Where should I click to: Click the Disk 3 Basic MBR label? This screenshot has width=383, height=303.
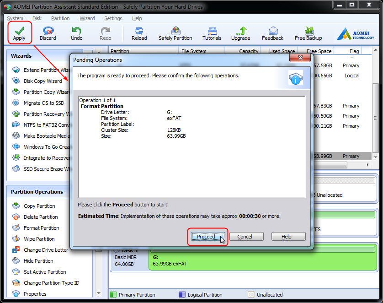[126, 257]
